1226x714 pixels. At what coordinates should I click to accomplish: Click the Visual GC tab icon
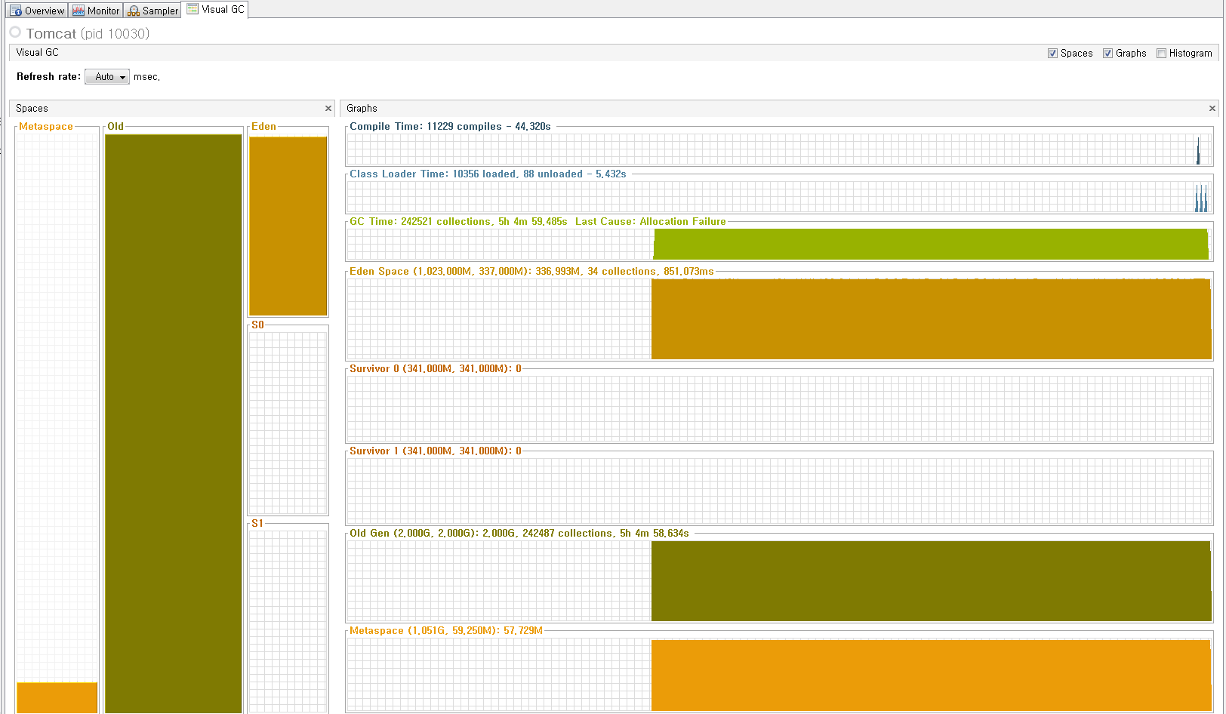pos(193,9)
